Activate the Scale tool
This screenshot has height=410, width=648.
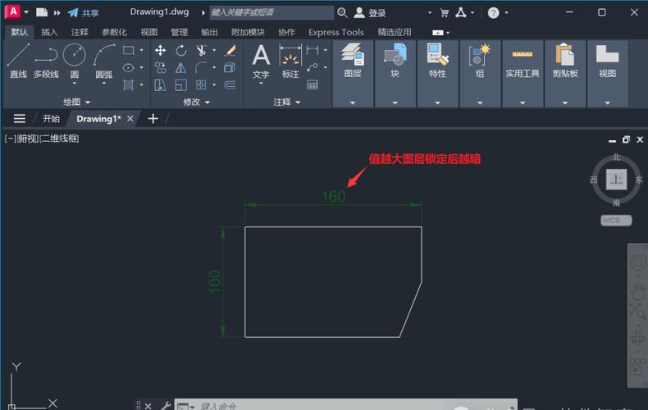(181, 84)
